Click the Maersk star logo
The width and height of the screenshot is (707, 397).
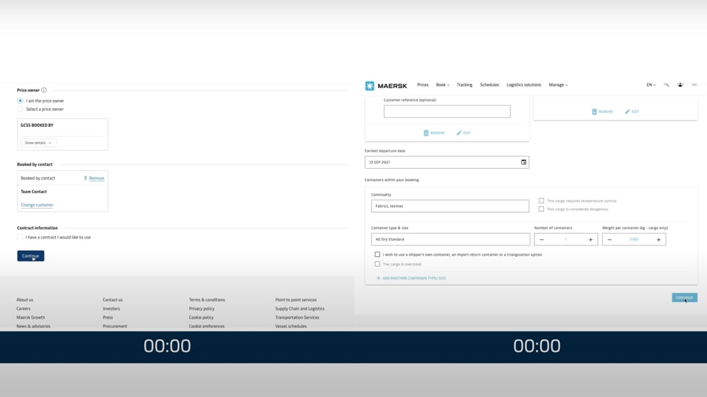coord(369,85)
